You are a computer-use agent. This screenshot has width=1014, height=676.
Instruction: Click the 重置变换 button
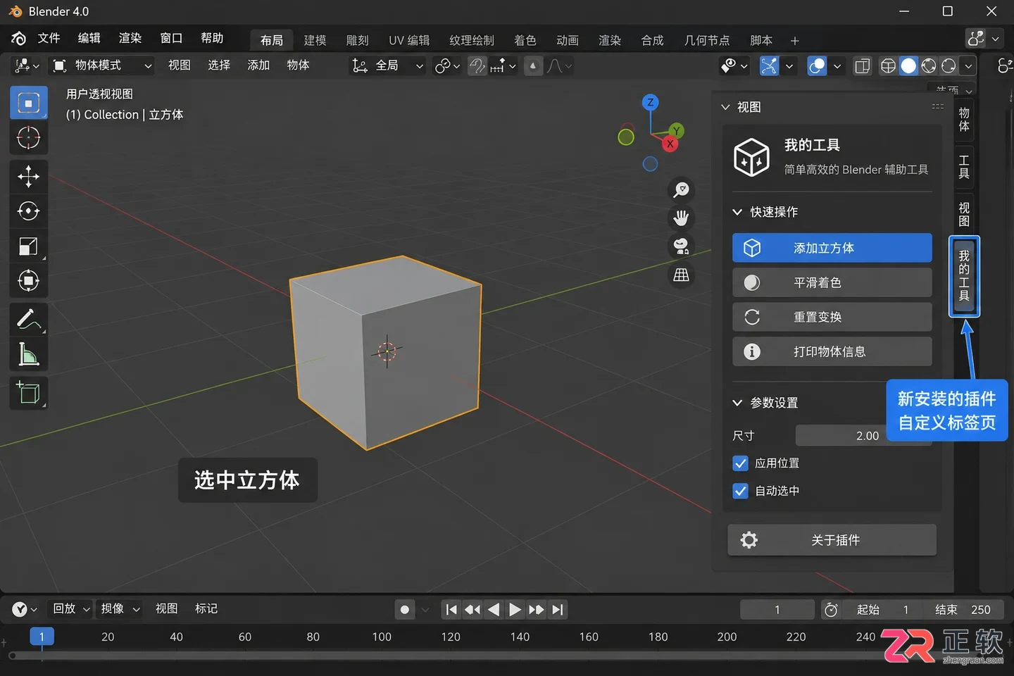pyautogui.click(x=832, y=317)
